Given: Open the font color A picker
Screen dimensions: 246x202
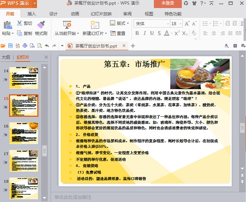Looking at the screenshot, I should (x=166, y=33).
